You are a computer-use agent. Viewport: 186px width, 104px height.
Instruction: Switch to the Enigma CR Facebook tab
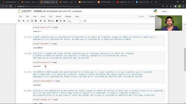pos(144,2)
